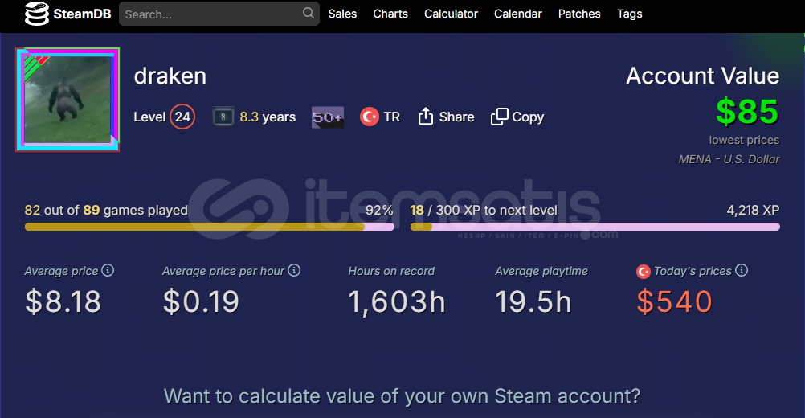Screen dimensions: 805x418
Task: Open the Charts page
Action: [x=390, y=14]
